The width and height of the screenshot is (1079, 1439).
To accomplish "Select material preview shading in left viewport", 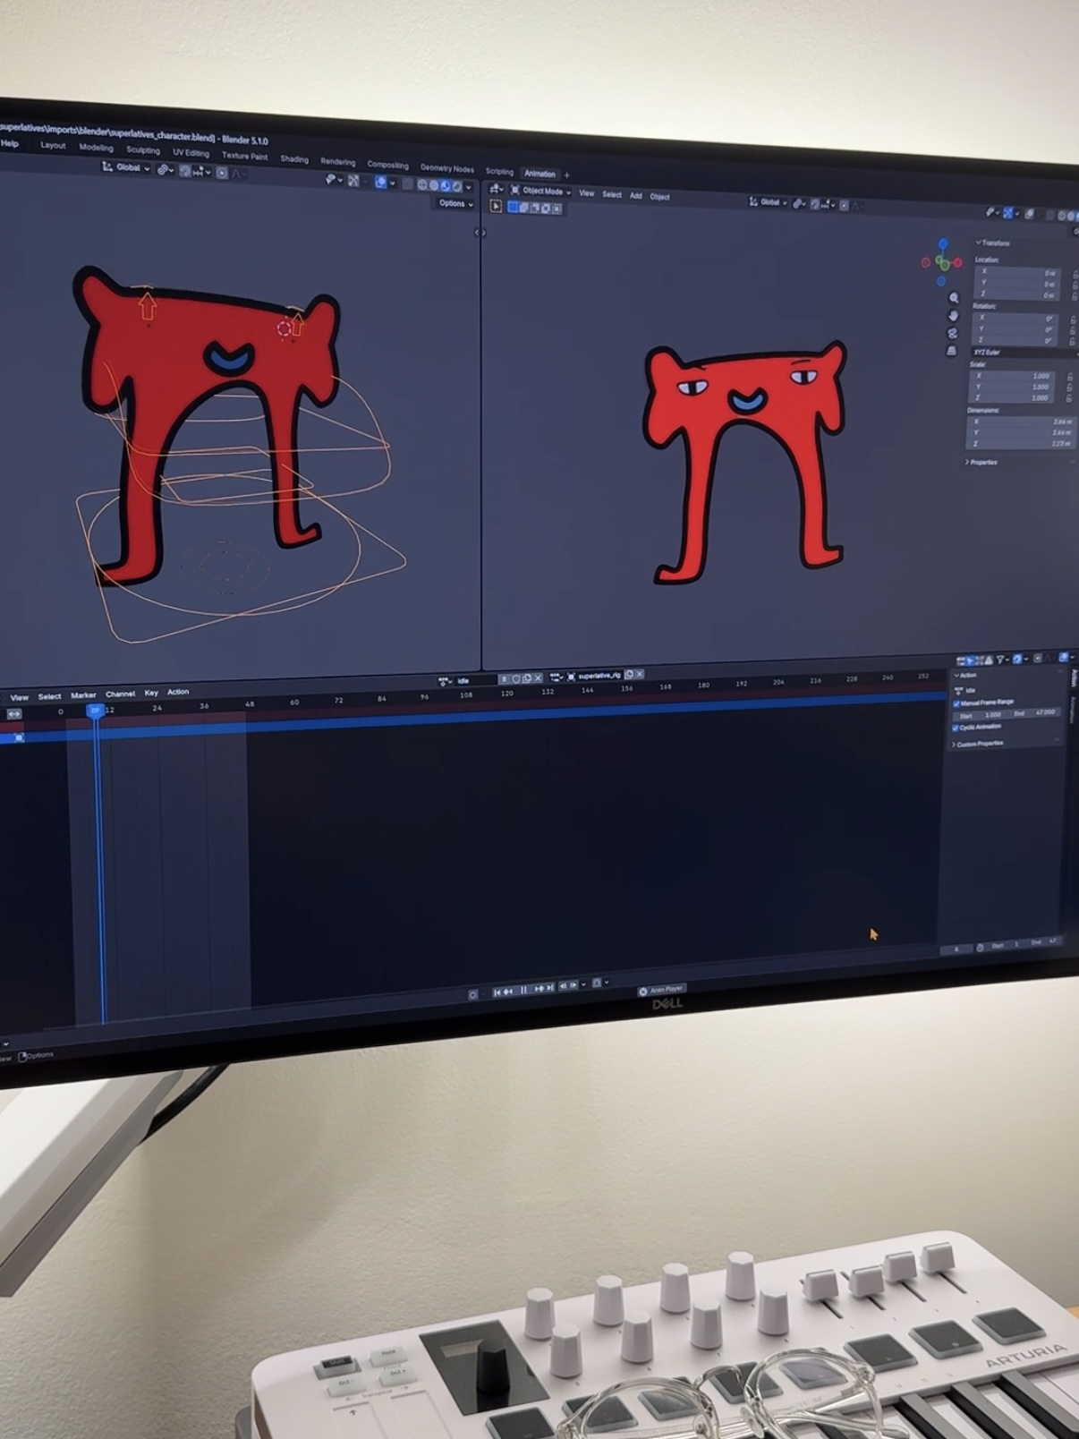I will coord(446,186).
